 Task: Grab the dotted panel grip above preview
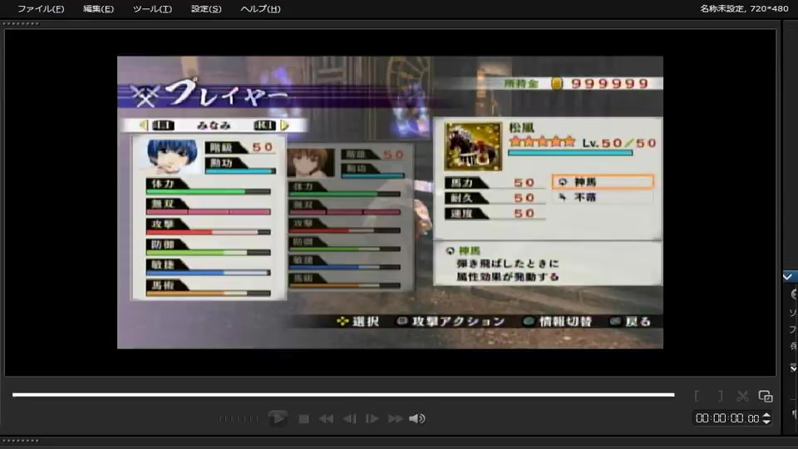(x=20, y=23)
